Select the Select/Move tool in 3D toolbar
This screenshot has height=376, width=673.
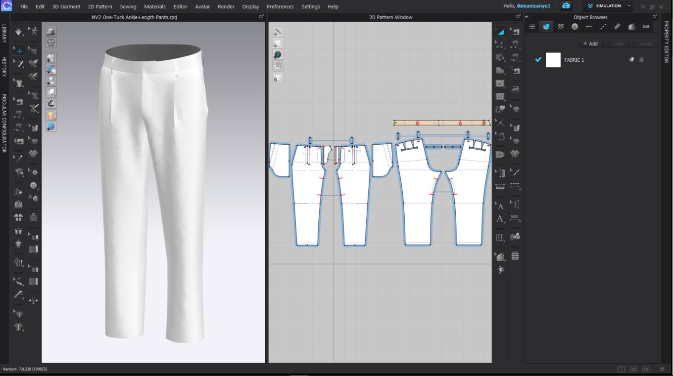[18, 50]
